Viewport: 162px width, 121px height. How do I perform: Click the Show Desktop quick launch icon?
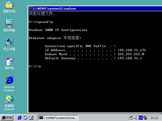click(31, 118)
